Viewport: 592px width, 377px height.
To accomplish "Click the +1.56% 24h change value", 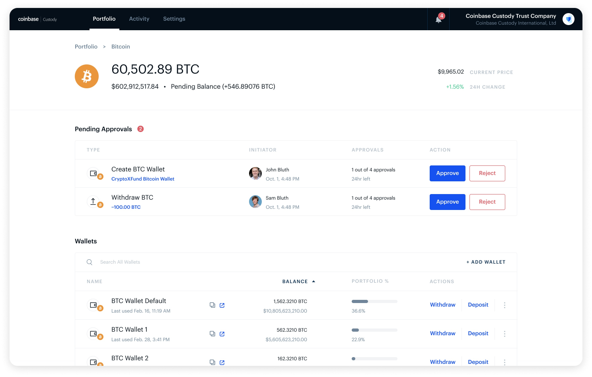I will [455, 87].
